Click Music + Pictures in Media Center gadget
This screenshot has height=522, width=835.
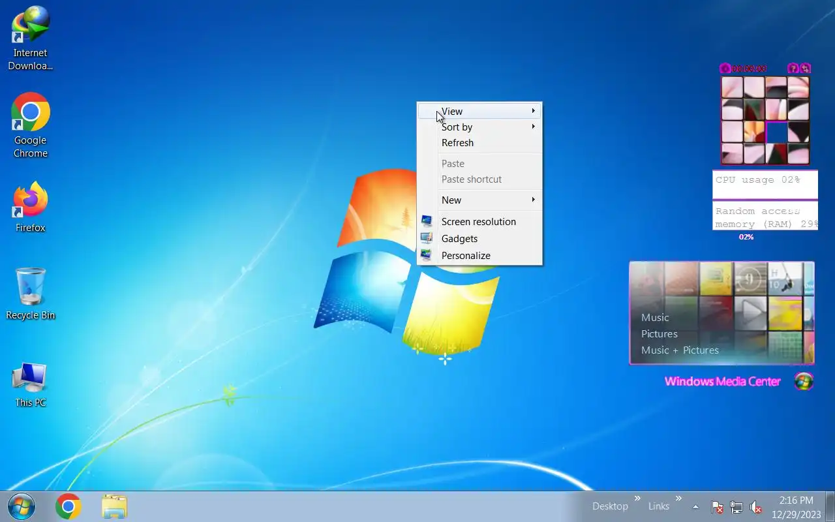[x=680, y=350]
